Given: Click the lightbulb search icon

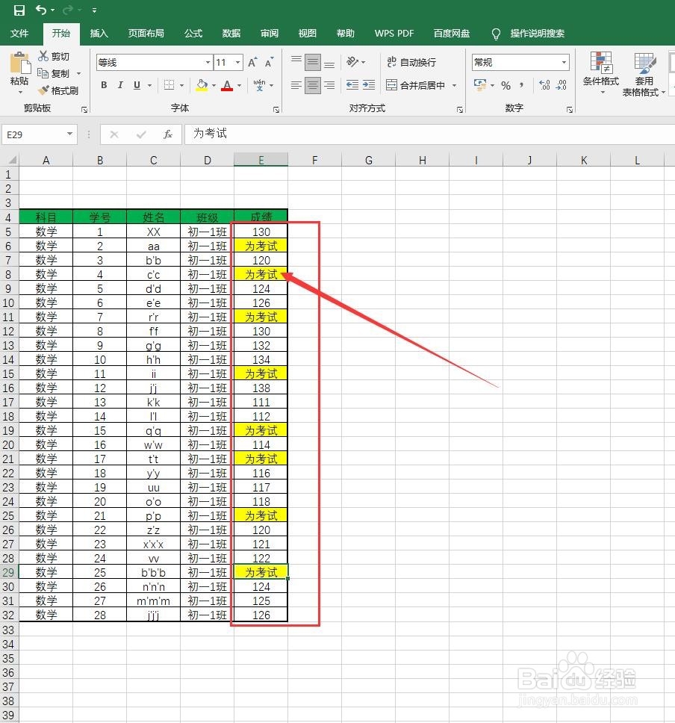Looking at the screenshot, I should tap(496, 34).
